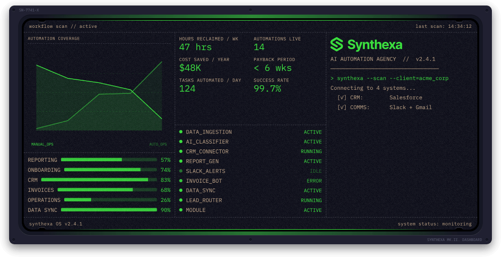Screen dimensions: 501x257
Task: Click the synthexa OS v2.4.1 footer label
Action: tap(56, 224)
